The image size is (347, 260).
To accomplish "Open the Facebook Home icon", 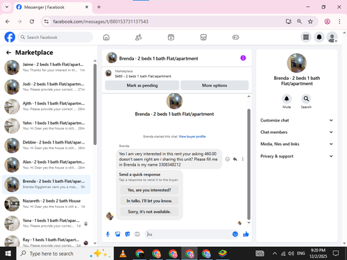I will pos(106,37).
